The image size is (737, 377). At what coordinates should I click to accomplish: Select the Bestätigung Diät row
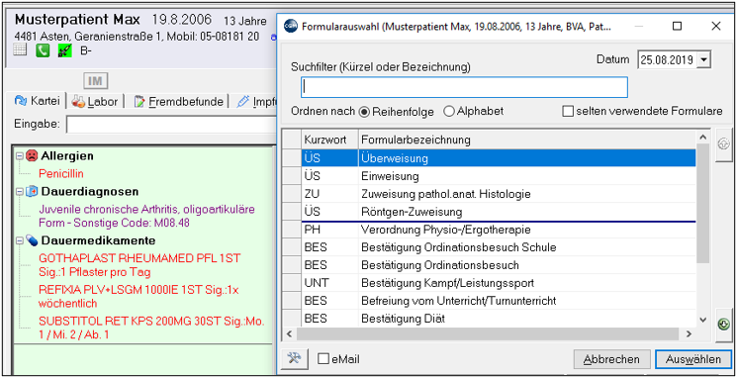click(499, 319)
